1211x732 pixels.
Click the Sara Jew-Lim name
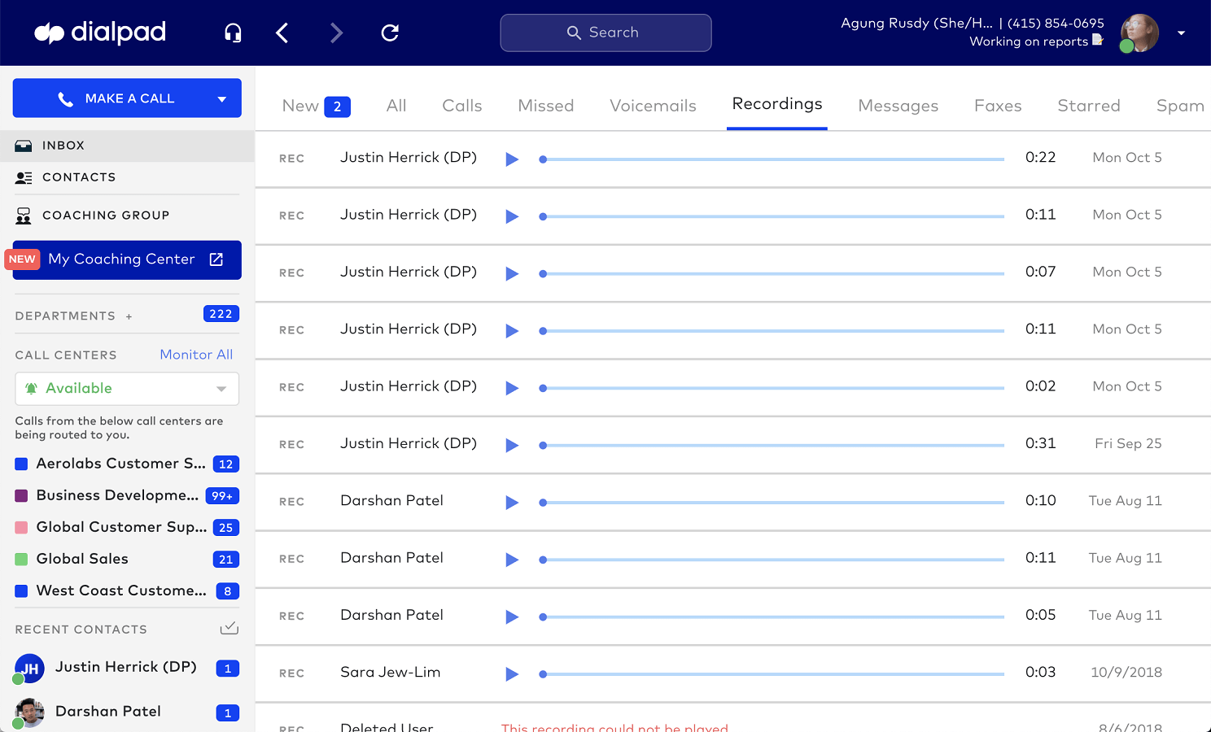point(390,672)
